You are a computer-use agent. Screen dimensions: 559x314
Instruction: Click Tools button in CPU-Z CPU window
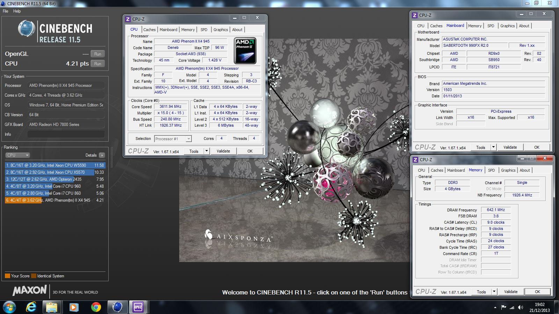click(194, 151)
